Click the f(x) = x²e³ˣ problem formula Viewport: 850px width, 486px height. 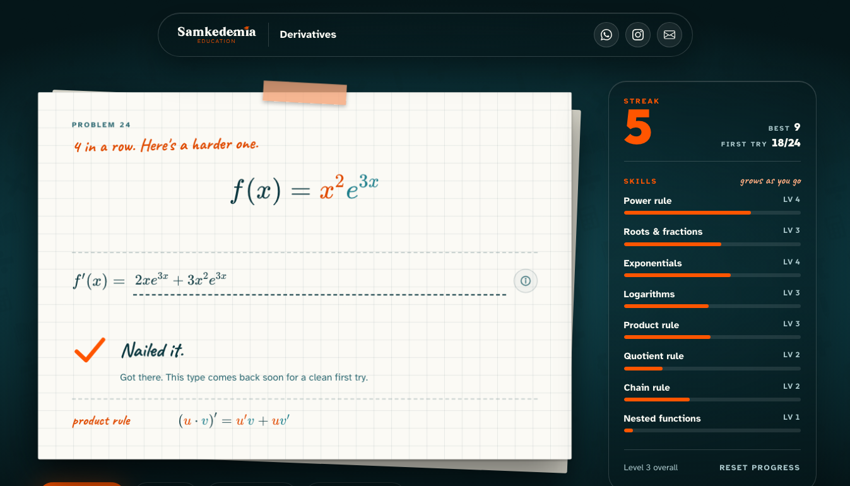pos(304,189)
